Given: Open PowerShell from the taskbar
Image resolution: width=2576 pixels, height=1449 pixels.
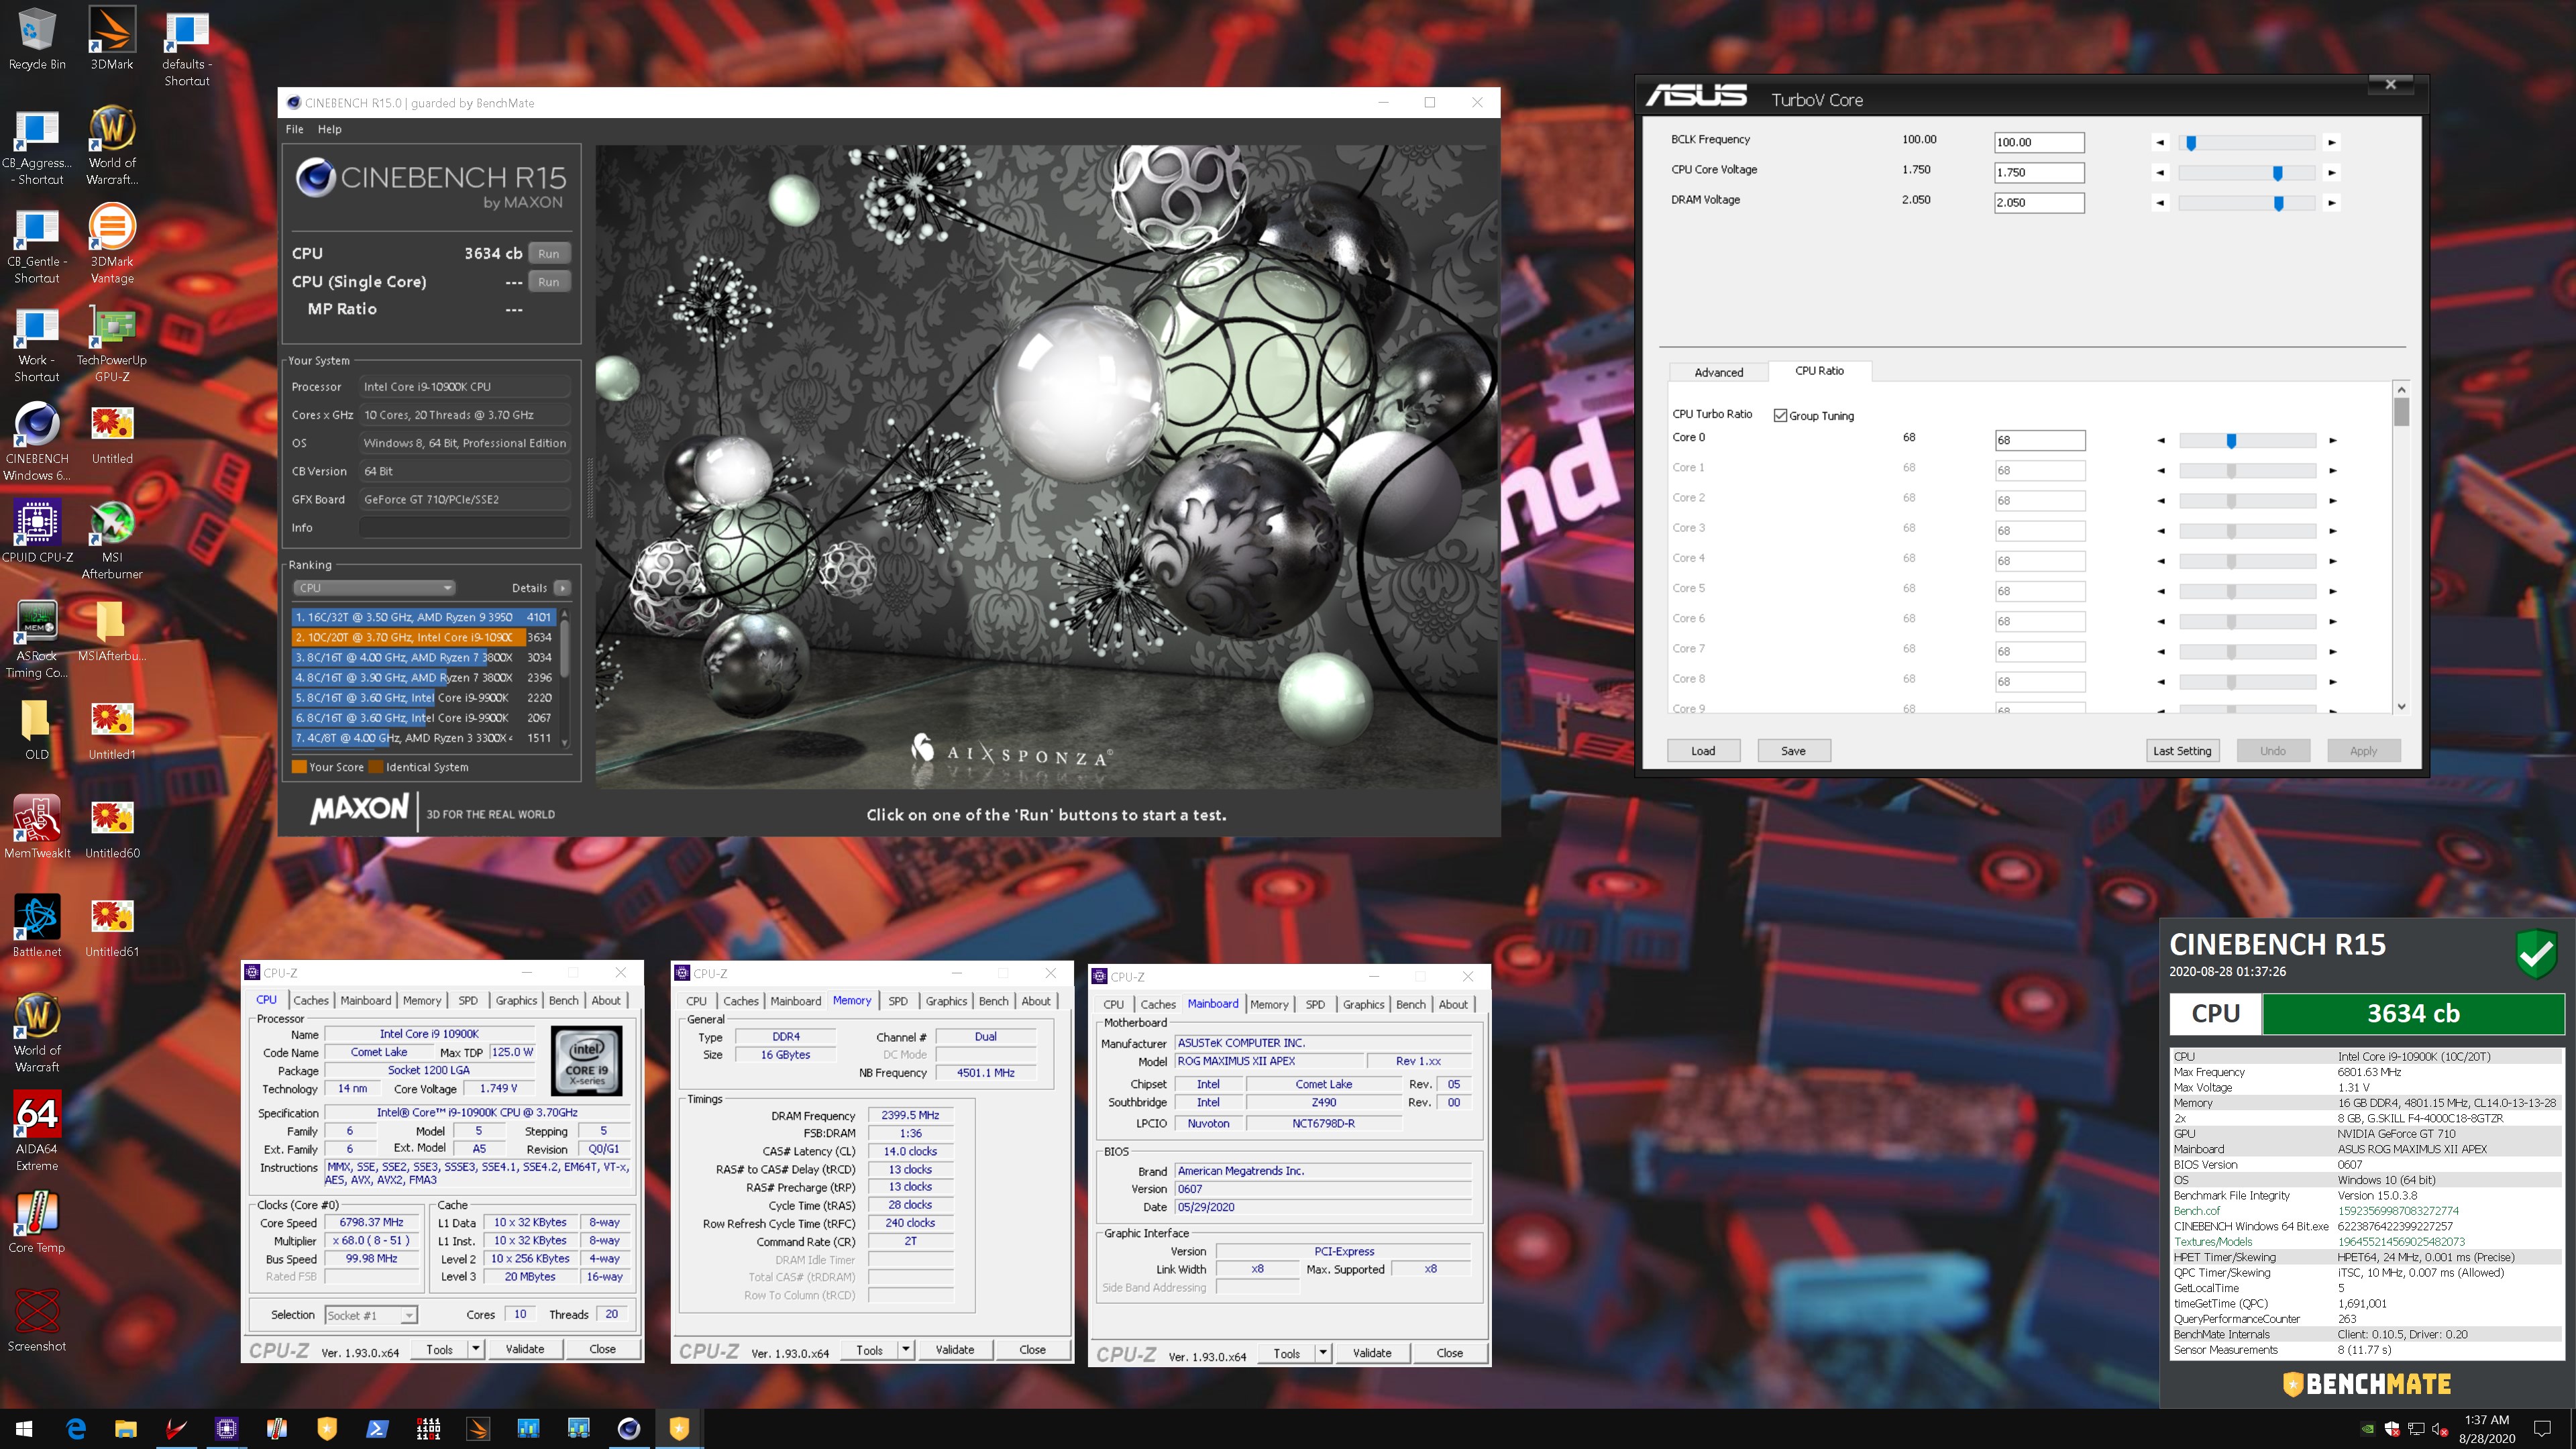Looking at the screenshot, I should pyautogui.click(x=377, y=1428).
